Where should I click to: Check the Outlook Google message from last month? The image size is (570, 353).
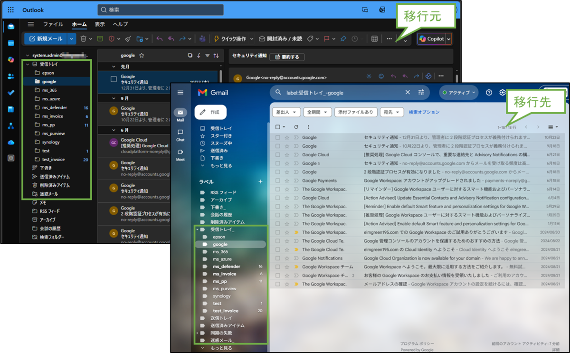pos(114,79)
